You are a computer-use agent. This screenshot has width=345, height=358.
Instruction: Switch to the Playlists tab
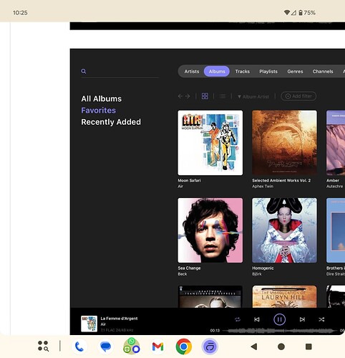coord(268,72)
